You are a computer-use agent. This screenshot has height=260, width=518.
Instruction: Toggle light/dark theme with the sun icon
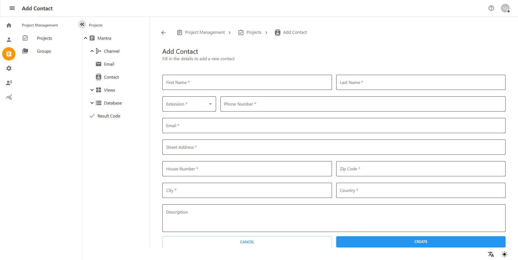pos(504,254)
